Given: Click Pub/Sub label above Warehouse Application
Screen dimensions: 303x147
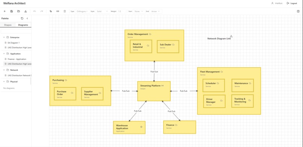Looking at the screenshot, I should (138, 111).
